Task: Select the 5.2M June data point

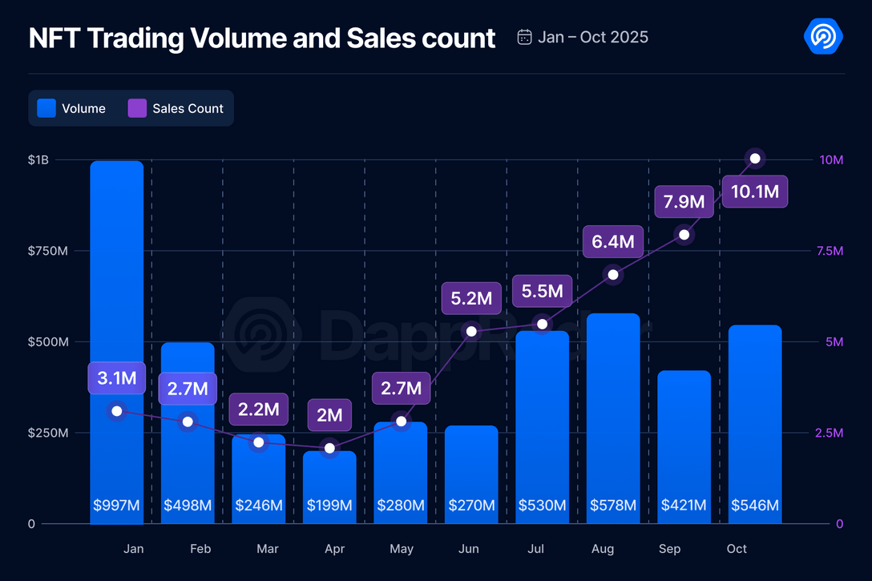Action: tap(471, 331)
